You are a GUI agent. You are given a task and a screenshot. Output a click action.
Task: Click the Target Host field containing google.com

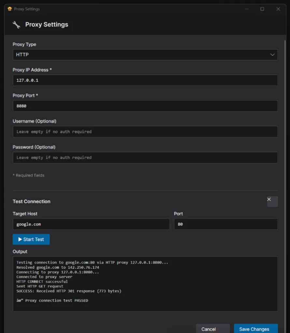(91, 224)
